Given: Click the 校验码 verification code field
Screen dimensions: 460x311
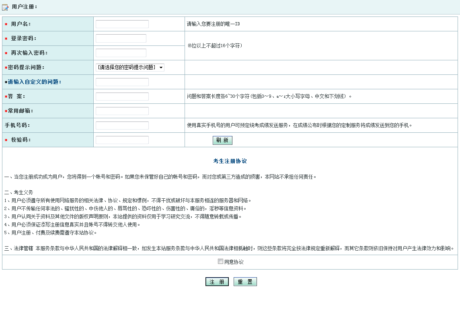Looking at the screenshot, I should coord(122,140).
